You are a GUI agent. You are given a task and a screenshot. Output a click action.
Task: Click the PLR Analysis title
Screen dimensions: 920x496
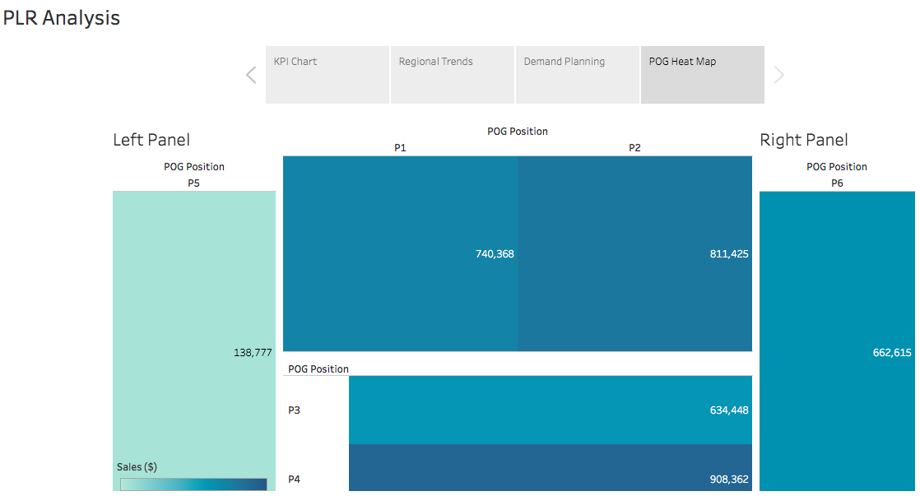click(62, 17)
